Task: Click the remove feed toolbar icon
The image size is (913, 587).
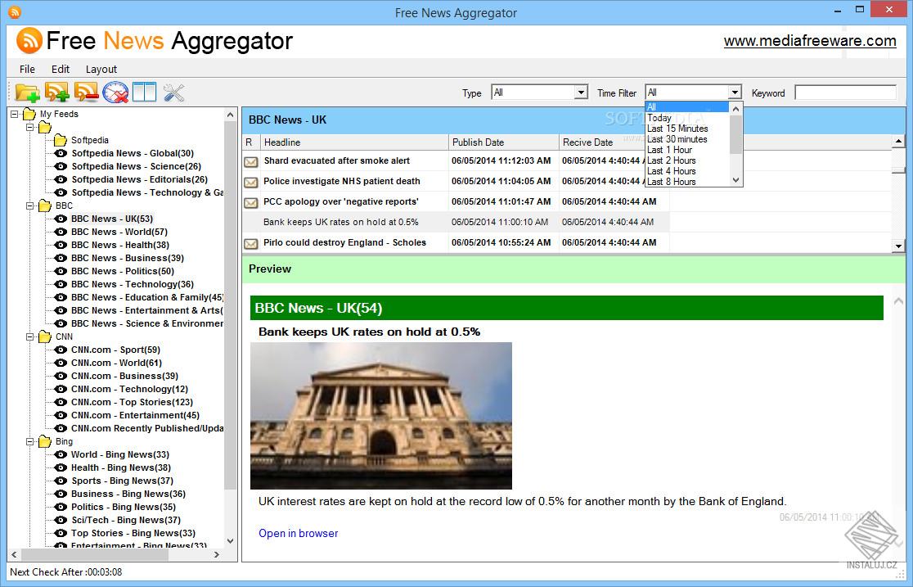Action: 86,93
